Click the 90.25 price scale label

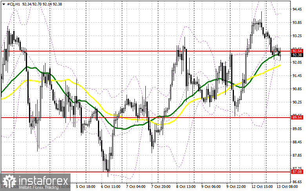click(297, 102)
